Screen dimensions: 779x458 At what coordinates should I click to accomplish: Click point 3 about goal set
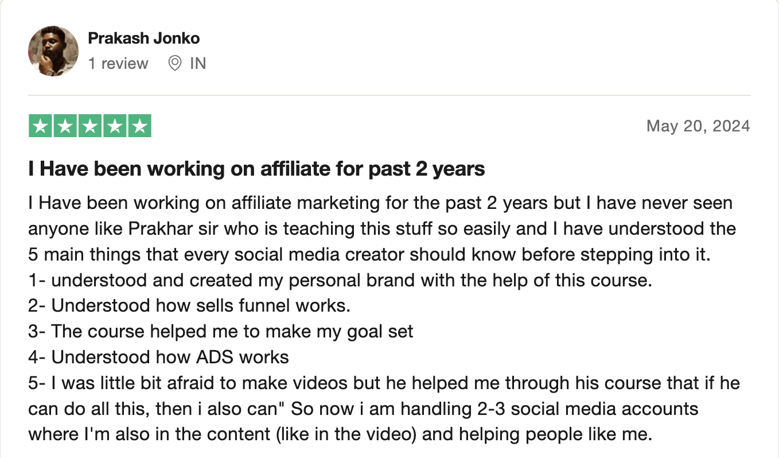pyautogui.click(x=221, y=331)
